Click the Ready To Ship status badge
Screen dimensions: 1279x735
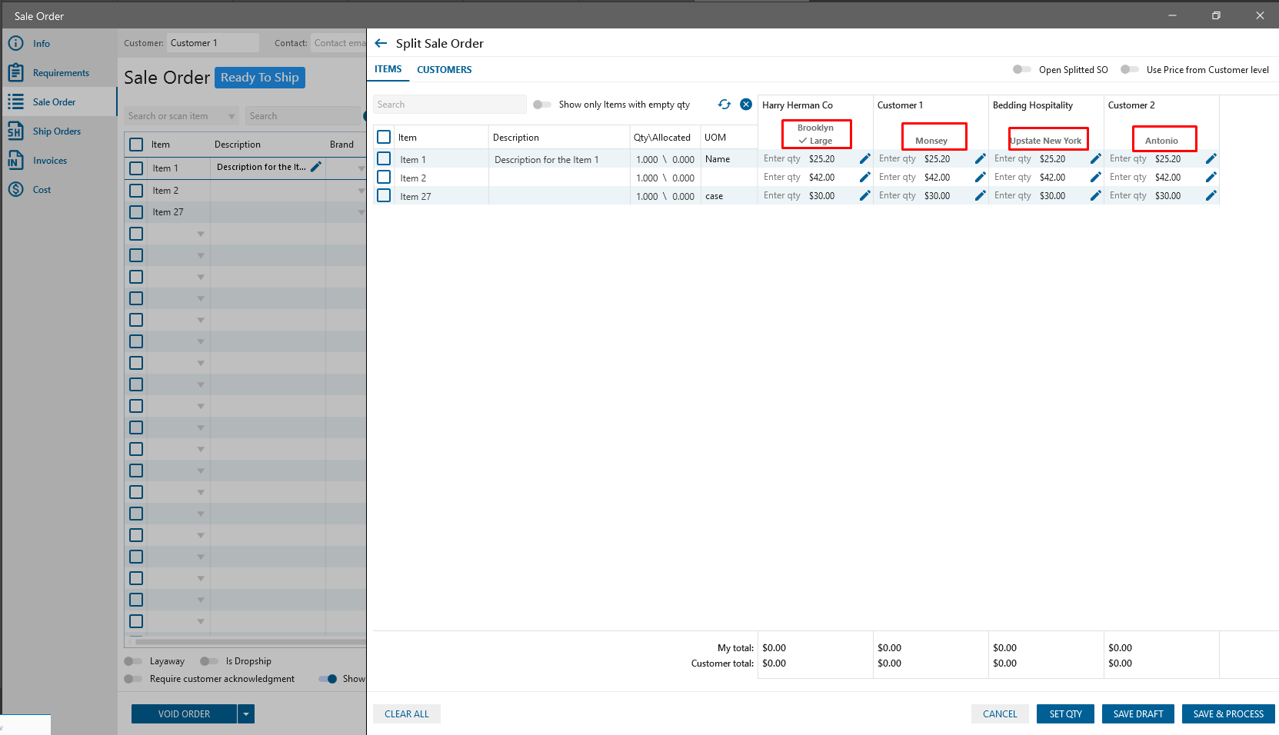260,78
